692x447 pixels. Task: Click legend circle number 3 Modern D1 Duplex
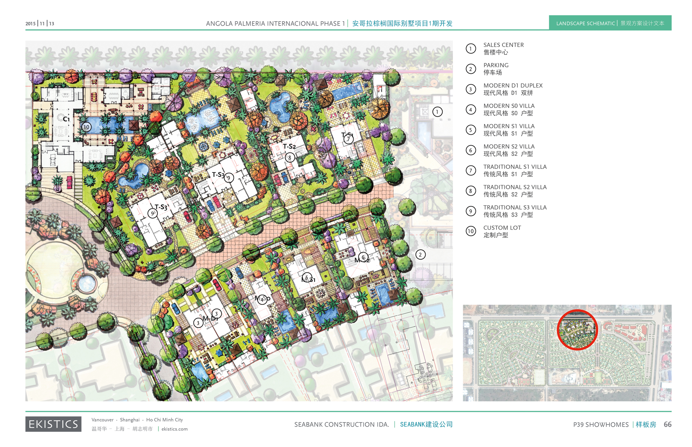pyautogui.click(x=471, y=89)
